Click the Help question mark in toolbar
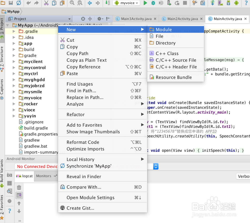The image size is (250, 223). pyautogui.click(x=246, y=3)
